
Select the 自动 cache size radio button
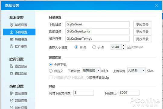click(76, 47)
